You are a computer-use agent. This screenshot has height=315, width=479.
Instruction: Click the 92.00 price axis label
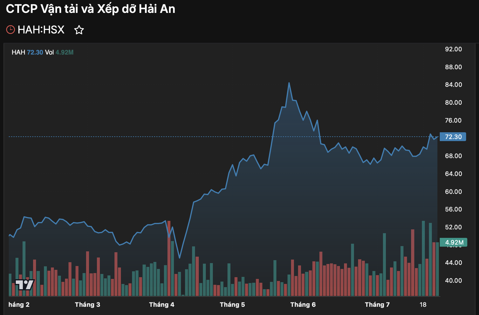(454, 49)
